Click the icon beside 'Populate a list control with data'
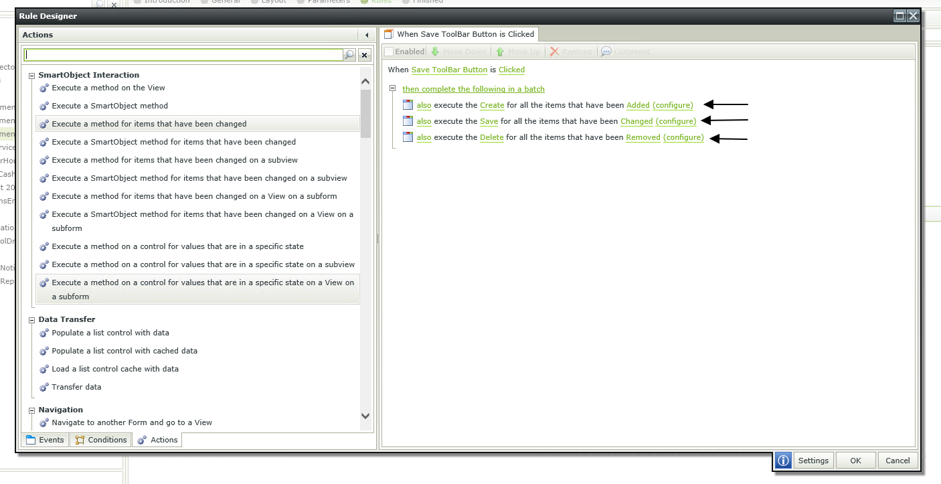941x484 pixels. [x=44, y=333]
